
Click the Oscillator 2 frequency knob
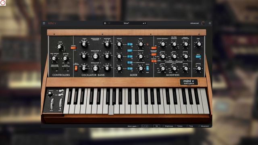point(96,56)
